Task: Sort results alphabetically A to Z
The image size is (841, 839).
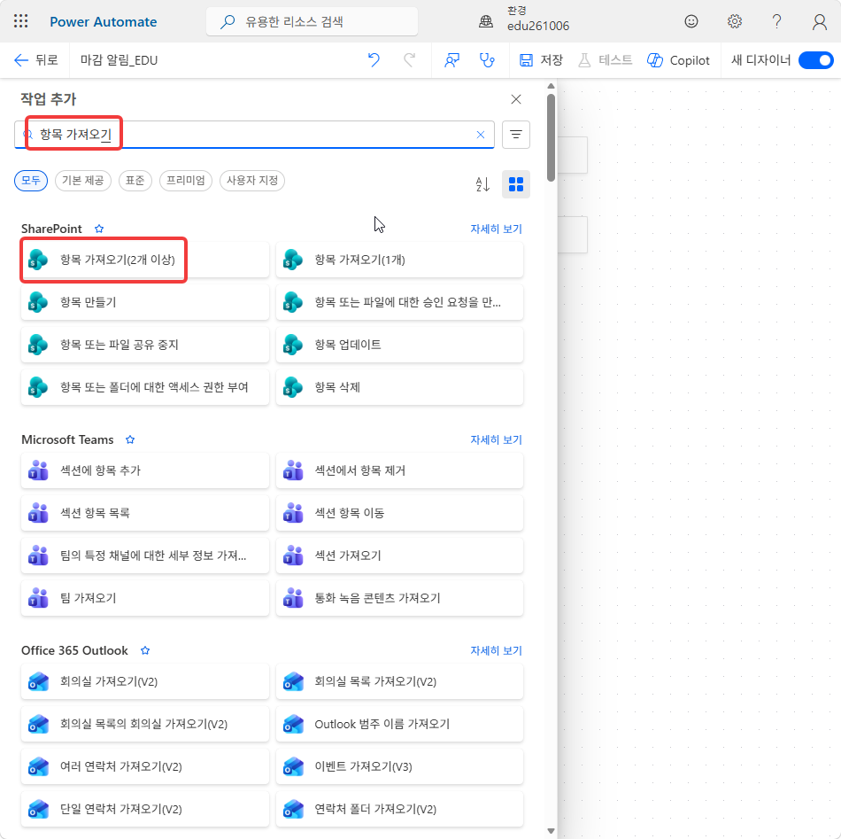Action: click(482, 184)
